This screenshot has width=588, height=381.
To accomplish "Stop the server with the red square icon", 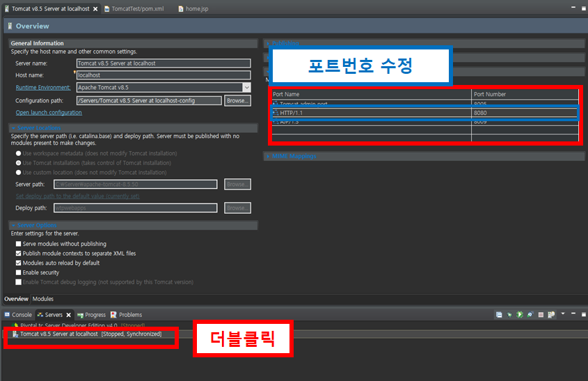I will (541, 315).
